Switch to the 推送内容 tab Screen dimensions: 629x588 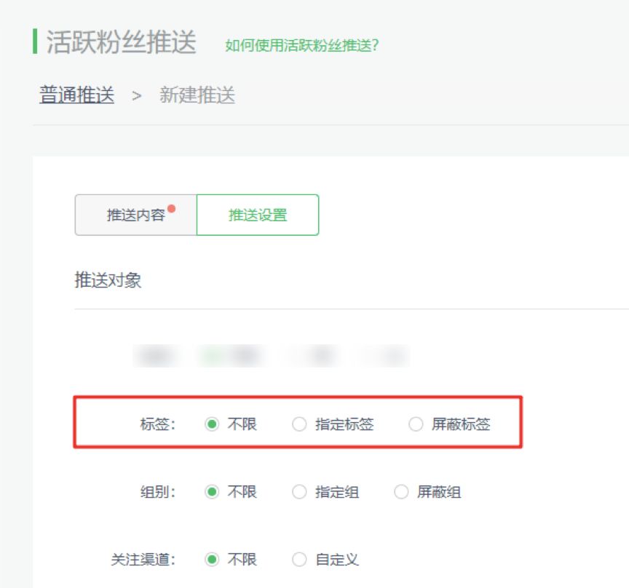click(x=135, y=215)
